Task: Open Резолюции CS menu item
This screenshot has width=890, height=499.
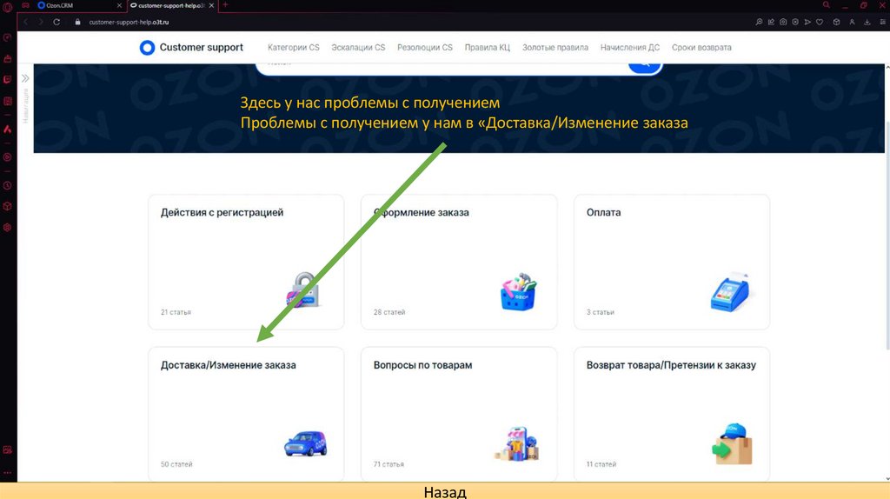Action: 424,48
